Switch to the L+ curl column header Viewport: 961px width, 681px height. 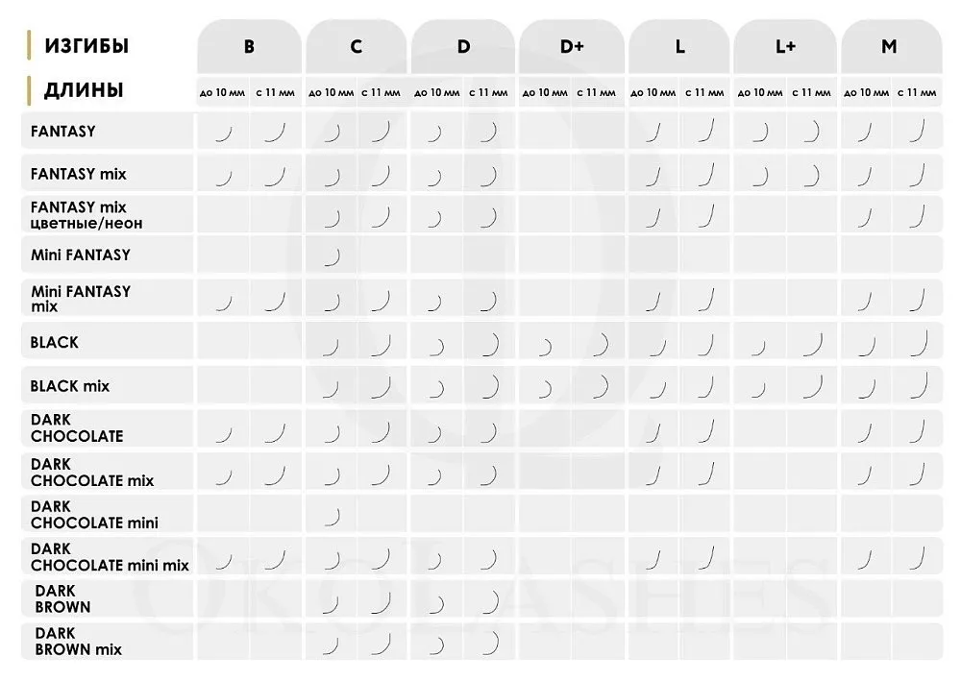tap(785, 46)
